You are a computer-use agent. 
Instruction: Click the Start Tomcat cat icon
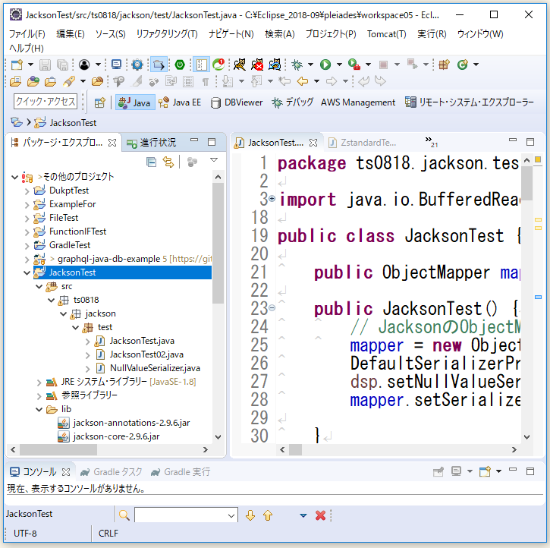(240, 65)
